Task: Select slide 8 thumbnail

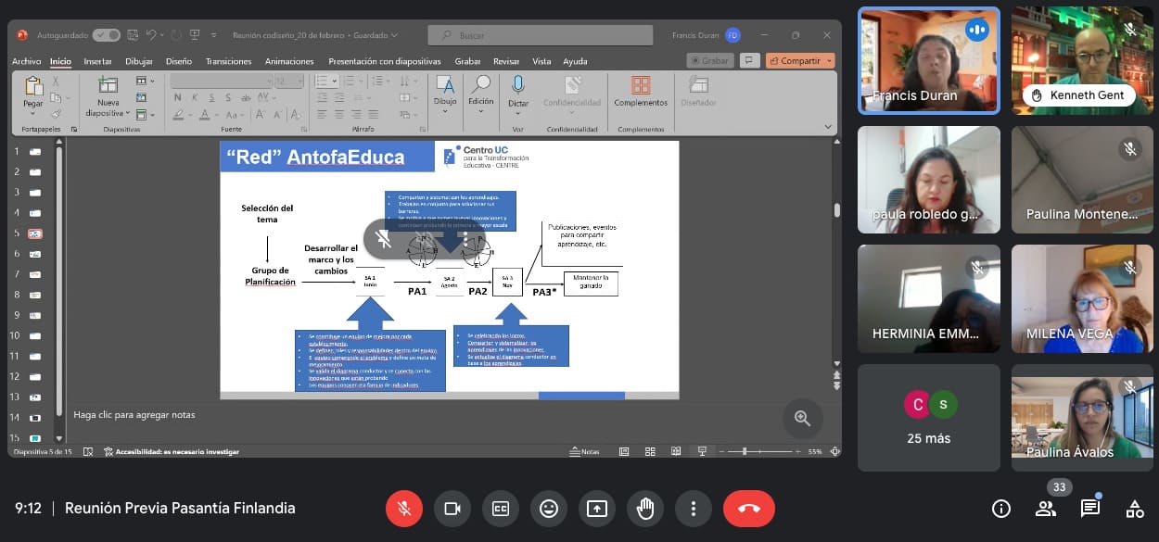Action: pyautogui.click(x=35, y=295)
